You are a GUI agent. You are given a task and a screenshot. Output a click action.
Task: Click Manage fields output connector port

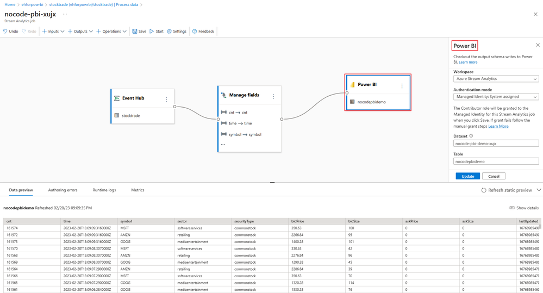pyautogui.click(x=282, y=119)
